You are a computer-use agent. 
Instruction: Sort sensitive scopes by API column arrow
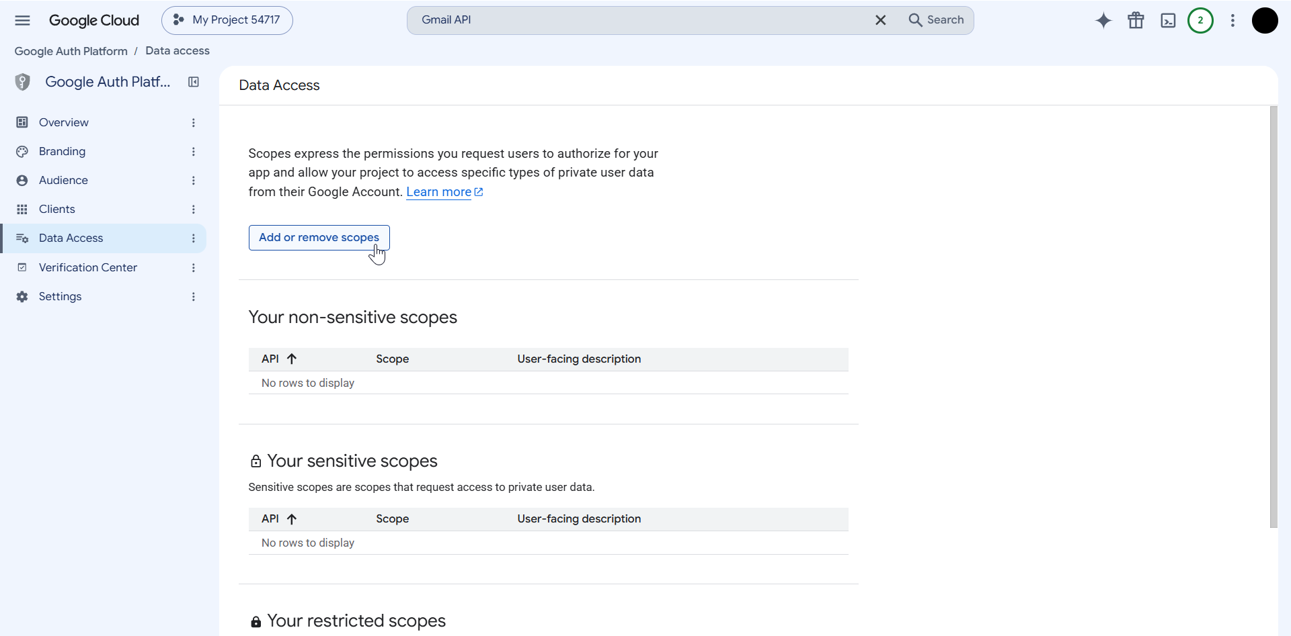[292, 518]
